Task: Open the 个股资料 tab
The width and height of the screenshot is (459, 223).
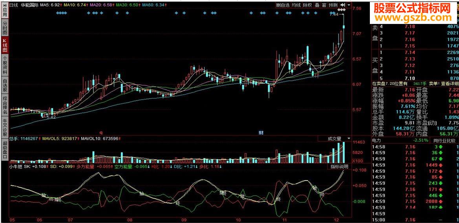Action: (x=5, y=65)
